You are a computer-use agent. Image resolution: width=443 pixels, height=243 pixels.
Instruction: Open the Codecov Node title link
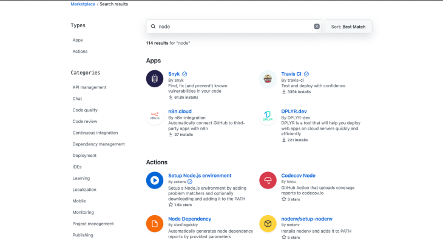[x=298, y=176]
